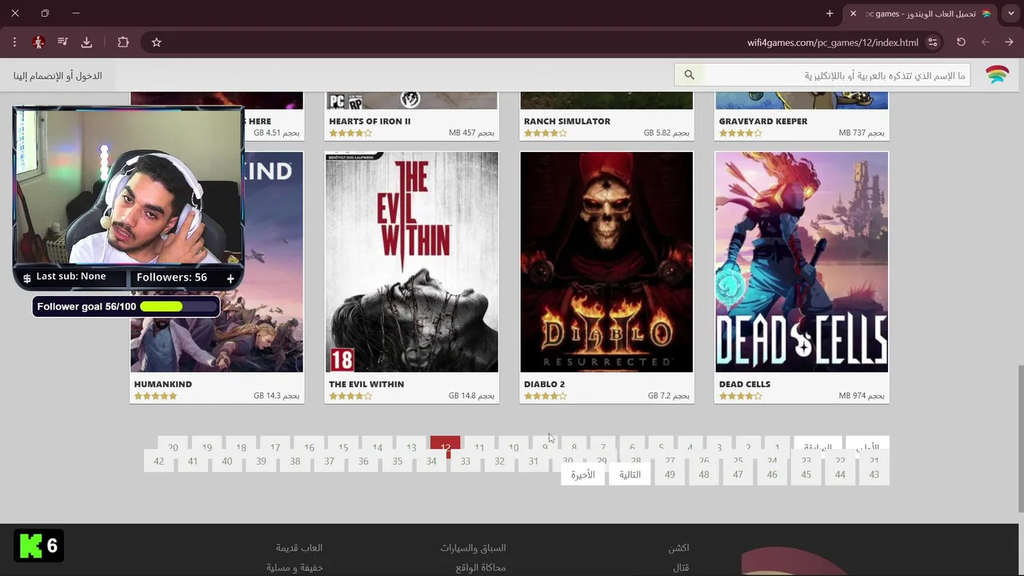The image size is (1024, 576).
Task: Click the page vertical scrollbar thumb
Action: coord(1020,438)
